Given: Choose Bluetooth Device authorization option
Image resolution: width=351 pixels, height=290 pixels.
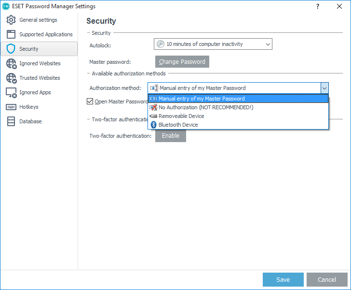Looking at the screenshot, I should pyautogui.click(x=238, y=125).
